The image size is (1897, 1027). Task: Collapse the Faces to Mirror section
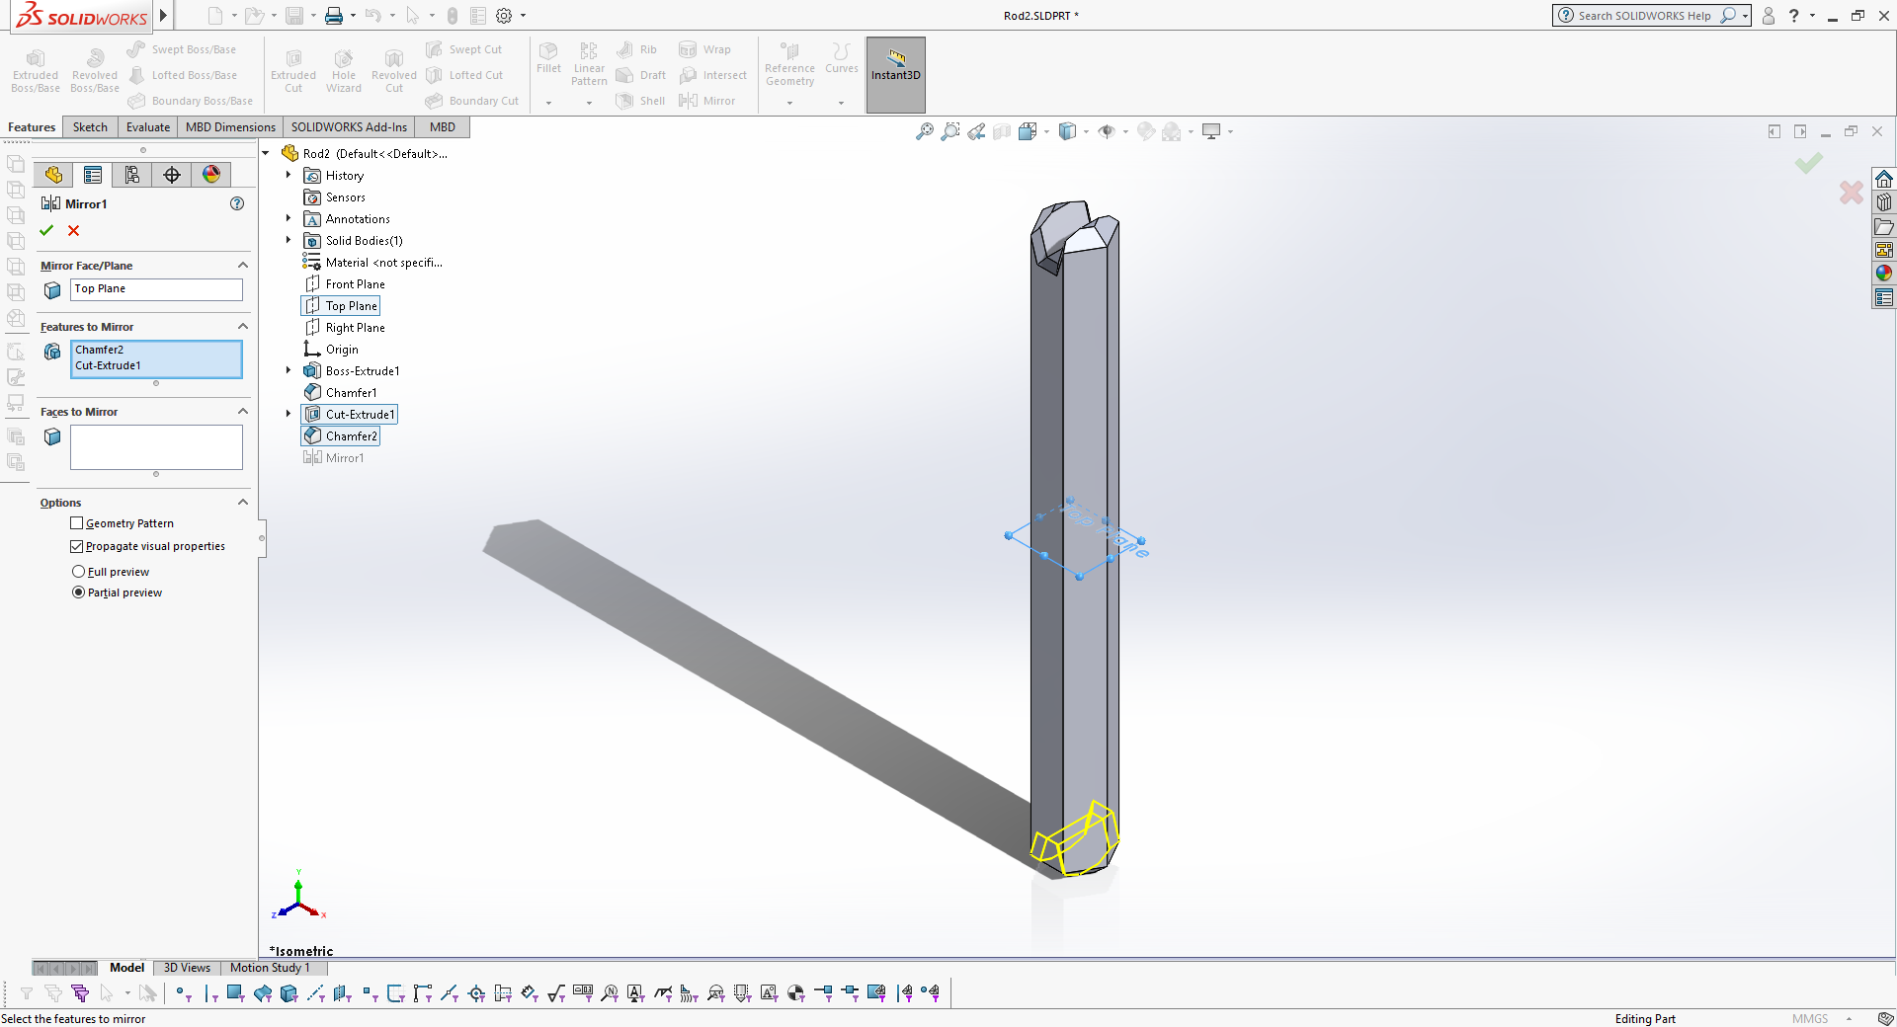coord(243,411)
